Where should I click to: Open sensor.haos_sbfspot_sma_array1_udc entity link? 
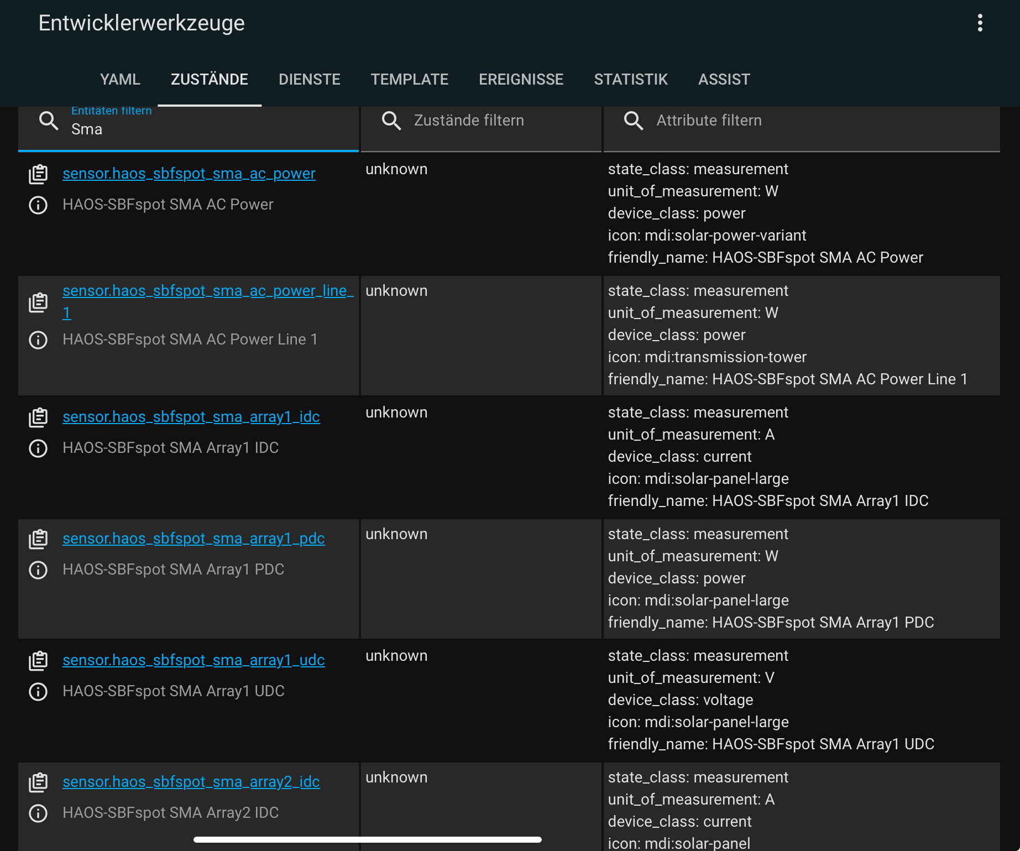(193, 660)
